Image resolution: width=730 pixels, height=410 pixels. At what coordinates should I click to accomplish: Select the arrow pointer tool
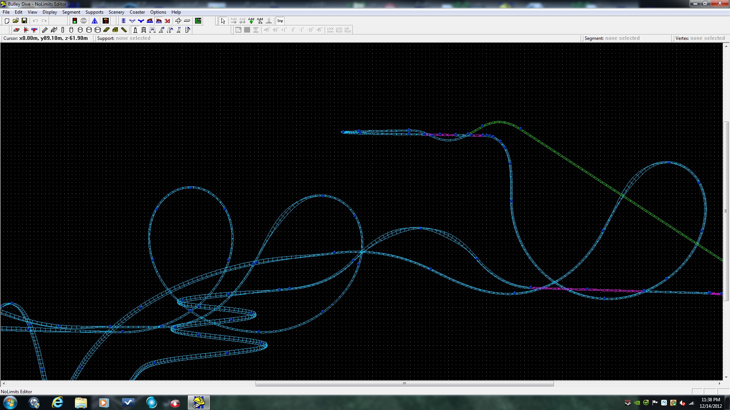(x=223, y=21)
